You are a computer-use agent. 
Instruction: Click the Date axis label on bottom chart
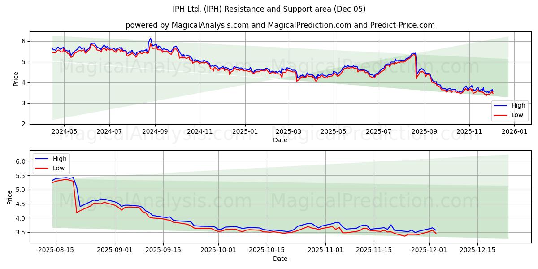pyautogui.click(x=280, y=259)
